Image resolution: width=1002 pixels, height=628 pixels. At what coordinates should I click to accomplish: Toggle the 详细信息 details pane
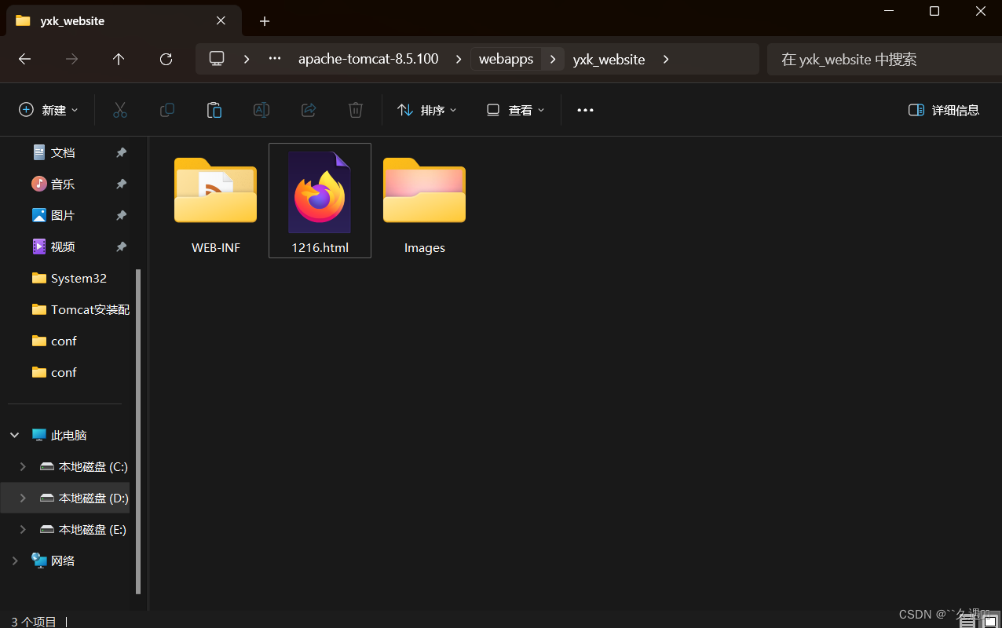944,111
